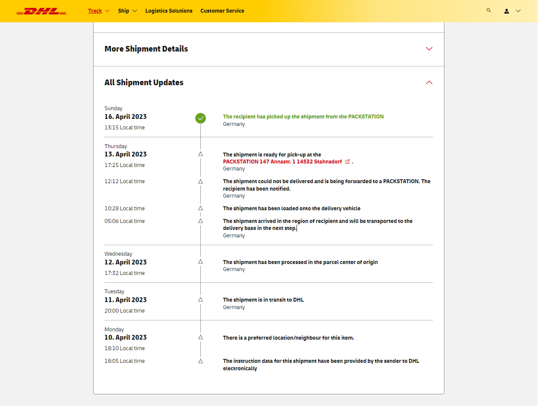Click the green delivered checkmark icon
Viewport: 538px width, 407px height.
tap(200, 118)
